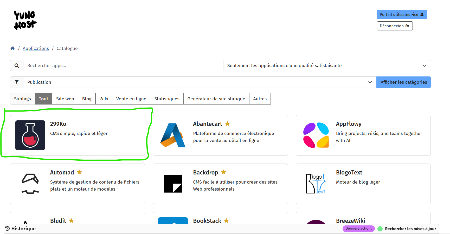
Task: Click the Déconnexion button
Action: pos(395,26)
